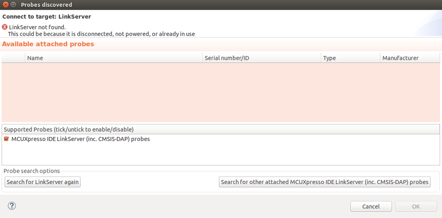Click inside the empty attached probes table

[221, 92]
